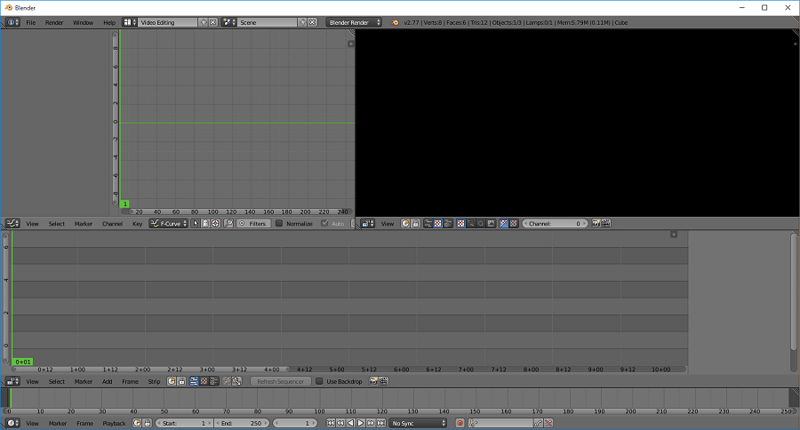Open the keying set selector field
The width and height of the screenshot is (800, 430).
500,423
